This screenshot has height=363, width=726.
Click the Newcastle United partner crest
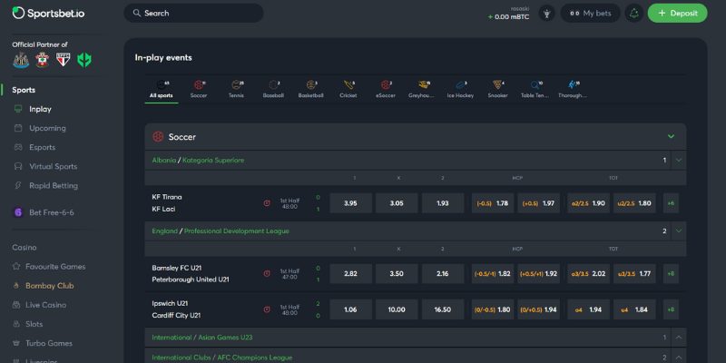tap(21, 60)
